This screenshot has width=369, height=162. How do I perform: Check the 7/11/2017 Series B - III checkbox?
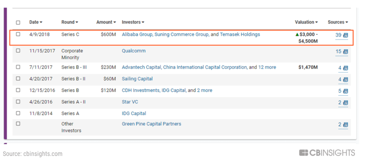click(18, 67)
